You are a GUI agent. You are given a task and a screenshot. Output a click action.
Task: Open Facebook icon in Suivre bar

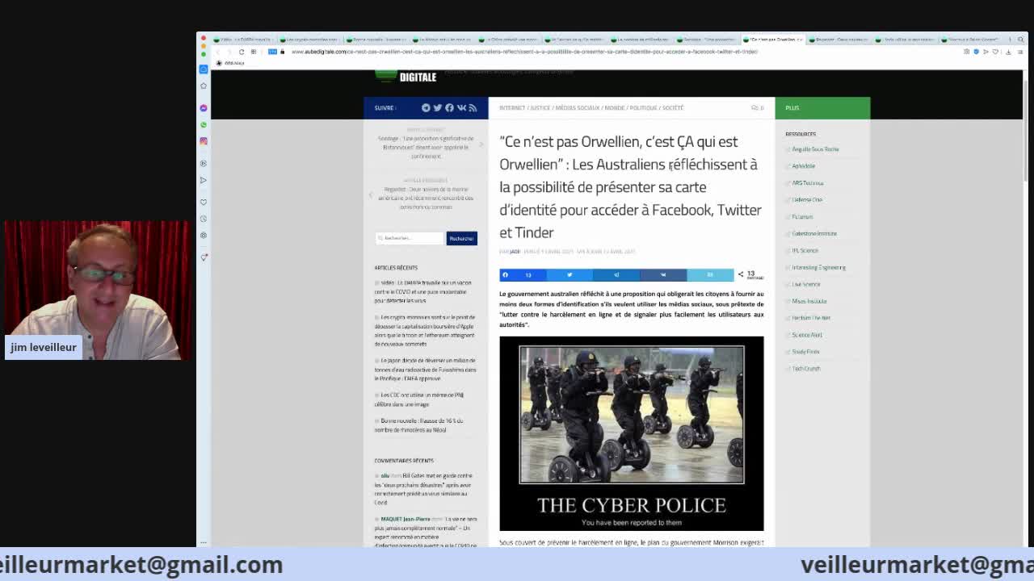click(449, 107)
